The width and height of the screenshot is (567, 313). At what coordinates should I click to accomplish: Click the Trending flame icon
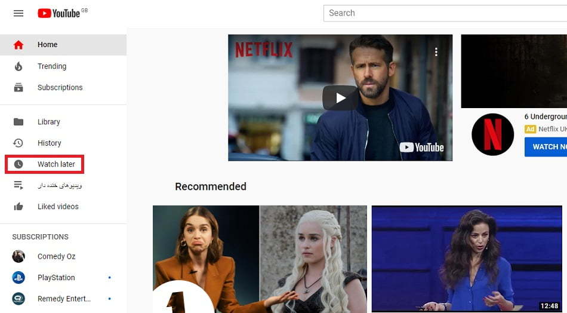pos(19,66)
